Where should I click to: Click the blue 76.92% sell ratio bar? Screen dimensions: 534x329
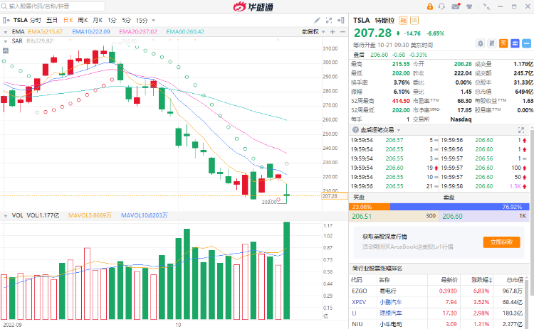pyautogui.click(x=460, y=207)
